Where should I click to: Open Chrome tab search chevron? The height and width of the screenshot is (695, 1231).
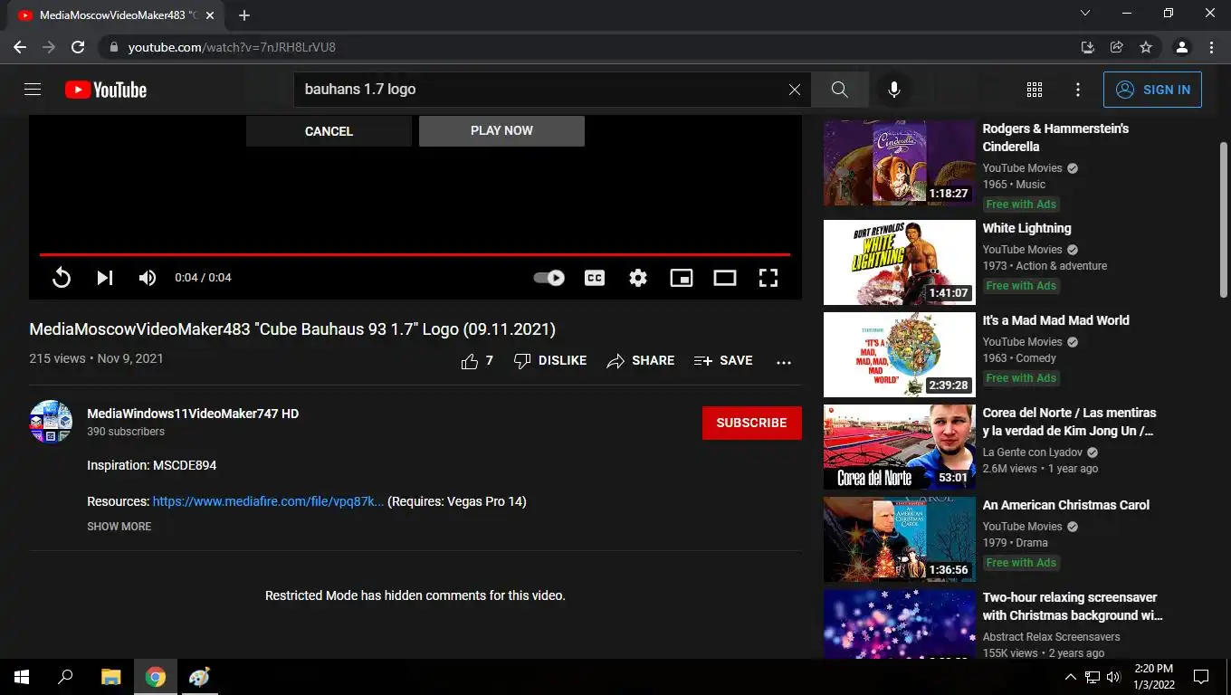tap(1085, 14)
